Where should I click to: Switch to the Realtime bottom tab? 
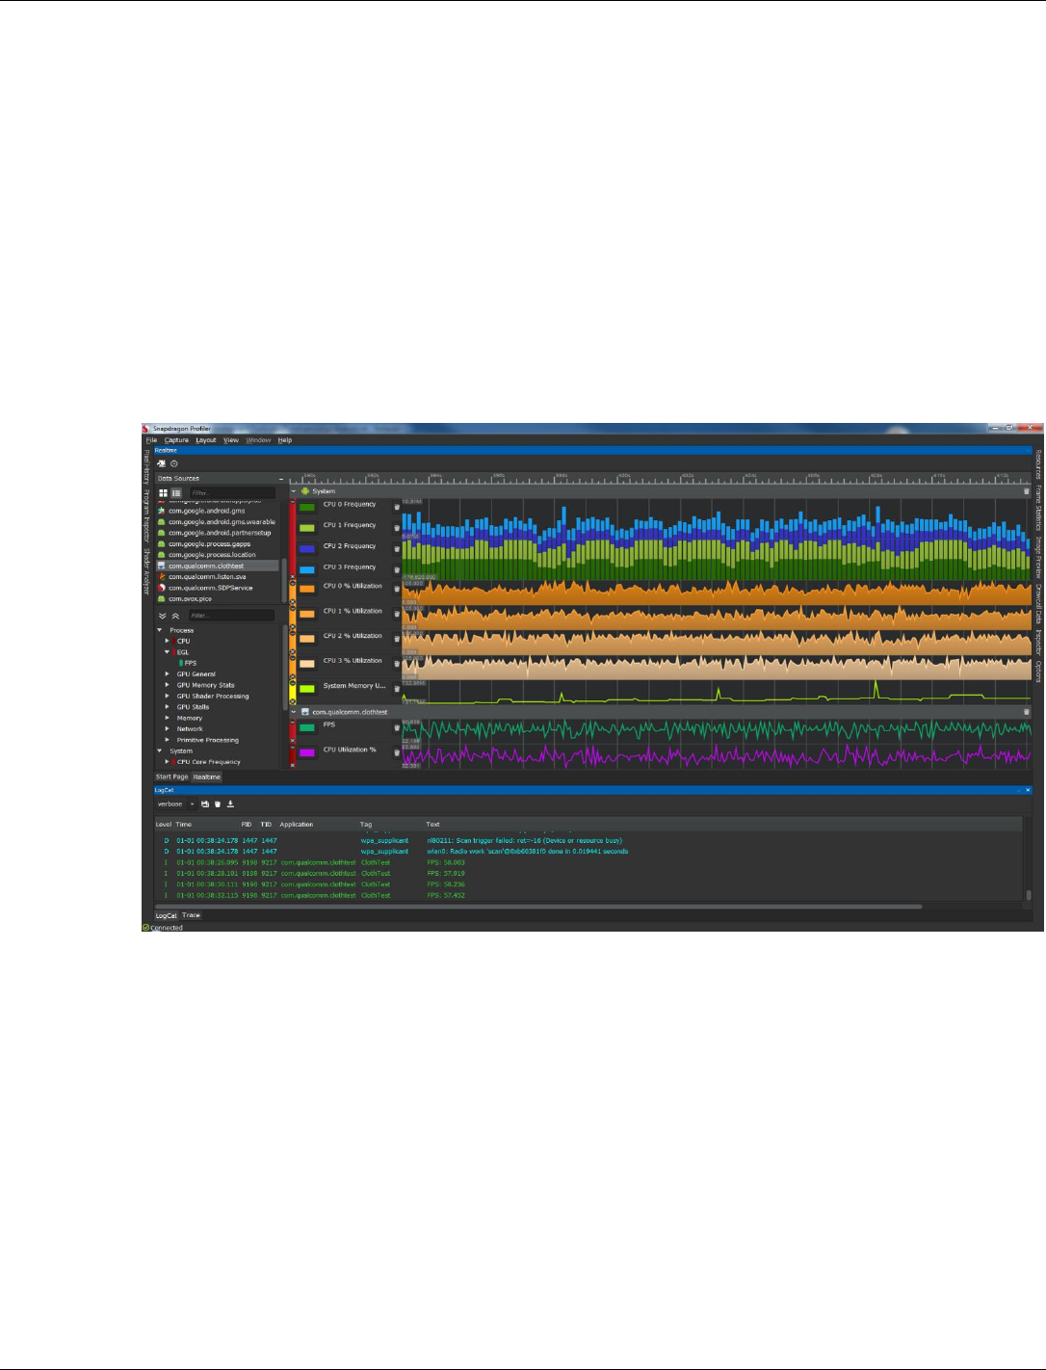click(x=207, y=777)
